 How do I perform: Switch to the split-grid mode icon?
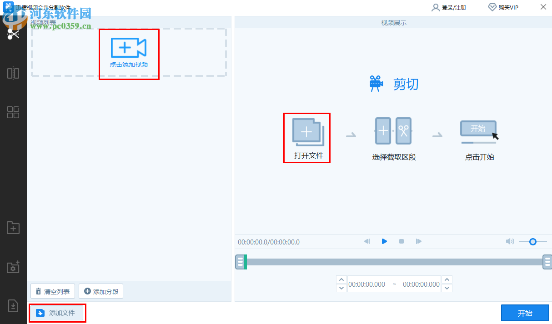pyautogui.click(x=12, y=112)
